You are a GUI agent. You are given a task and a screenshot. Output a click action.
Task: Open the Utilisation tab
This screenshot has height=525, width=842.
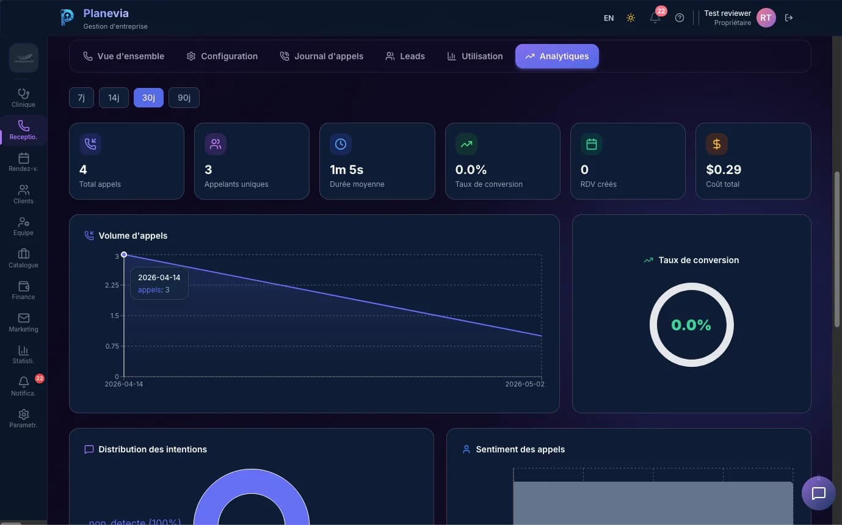pos(475,56)
